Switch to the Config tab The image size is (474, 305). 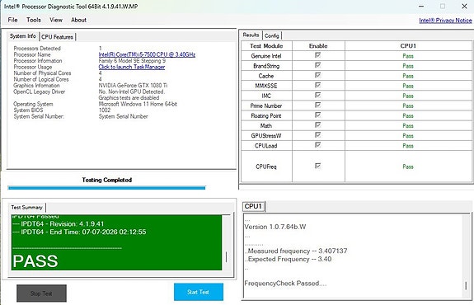click(272, 35)
